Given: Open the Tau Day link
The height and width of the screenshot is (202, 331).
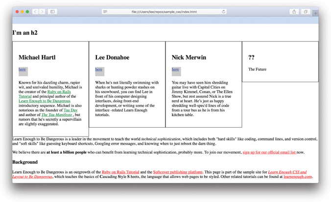Looking at the screenshot, I should (71, 111).
